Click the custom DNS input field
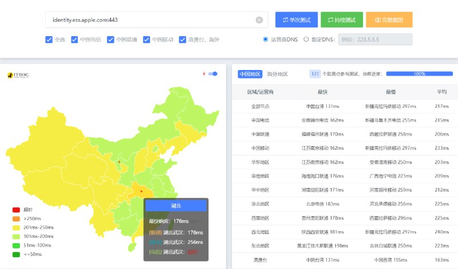Screen dimensions: 458x269 click(x=376, y=39)
